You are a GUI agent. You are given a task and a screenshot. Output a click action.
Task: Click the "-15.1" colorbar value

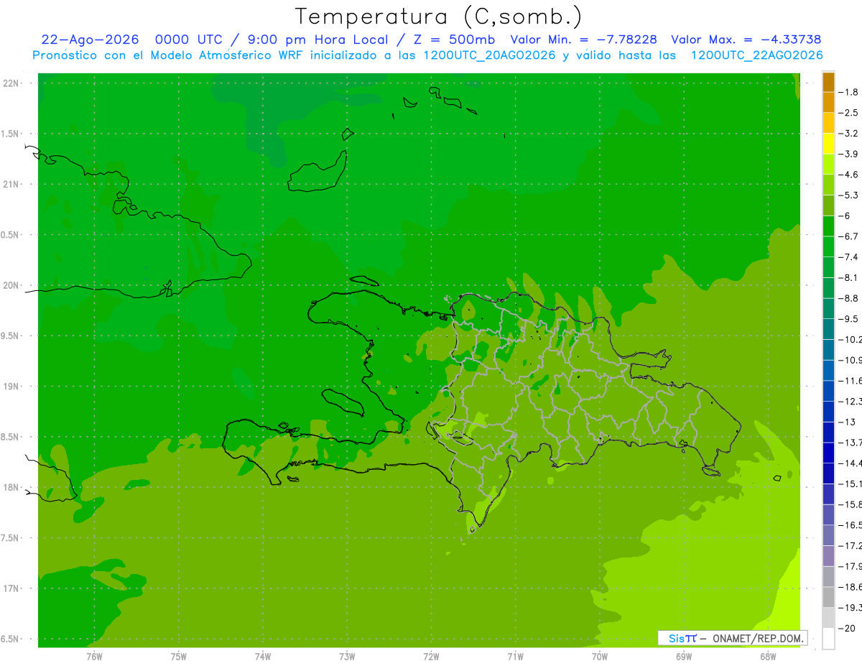[x=851, y=484]
